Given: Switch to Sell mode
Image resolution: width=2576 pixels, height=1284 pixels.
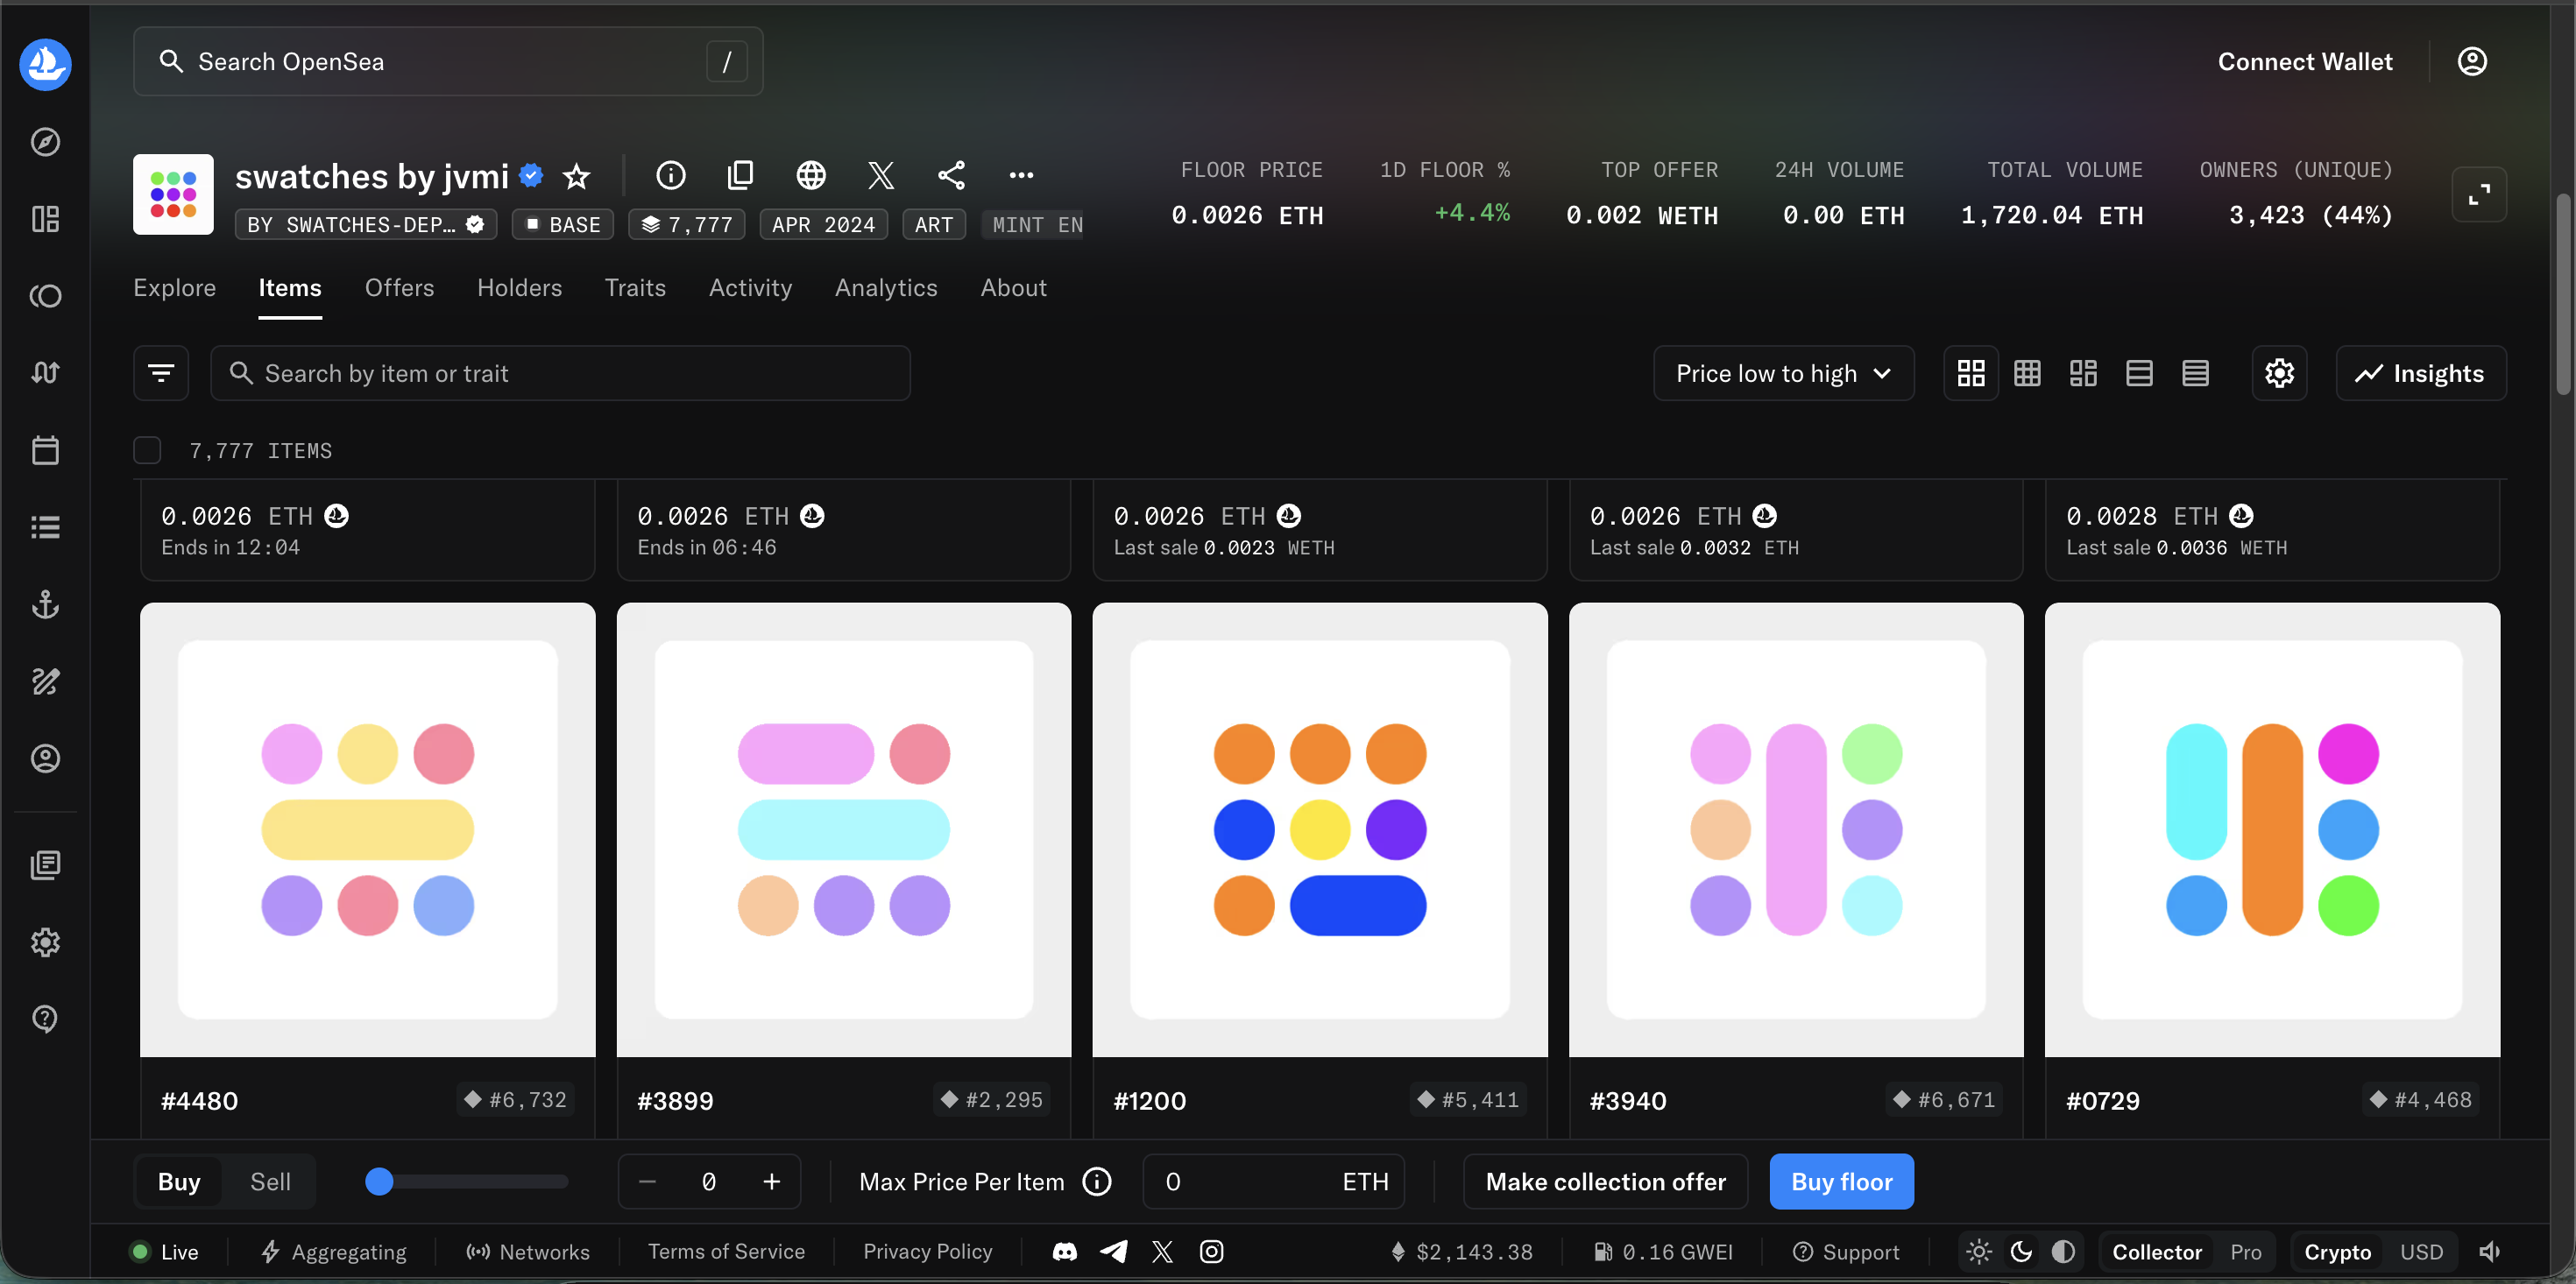Looking at the screenshot, I should click(x=270, y=1181).
